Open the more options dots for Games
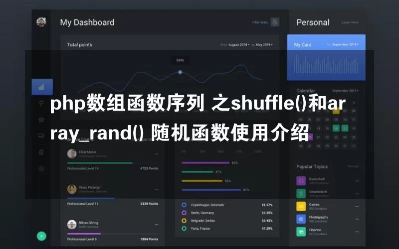 point(357,206)
